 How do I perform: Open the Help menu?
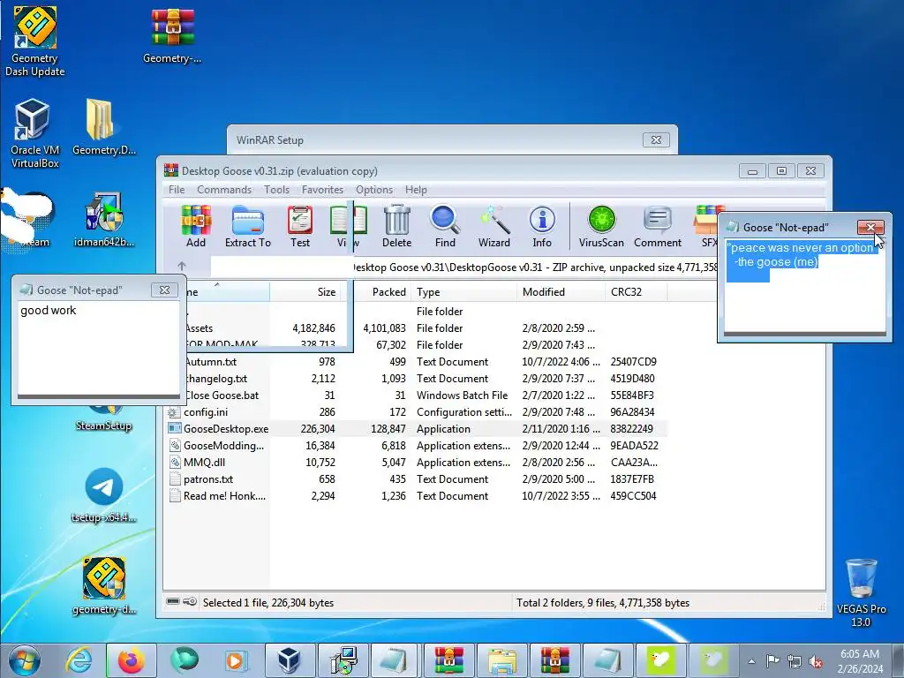point(416,190)
